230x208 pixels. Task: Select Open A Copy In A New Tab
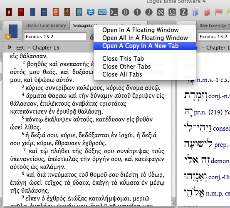tap(145, 46)
